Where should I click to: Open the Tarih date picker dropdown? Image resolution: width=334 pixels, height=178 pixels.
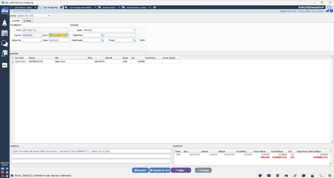click(67, 35)
